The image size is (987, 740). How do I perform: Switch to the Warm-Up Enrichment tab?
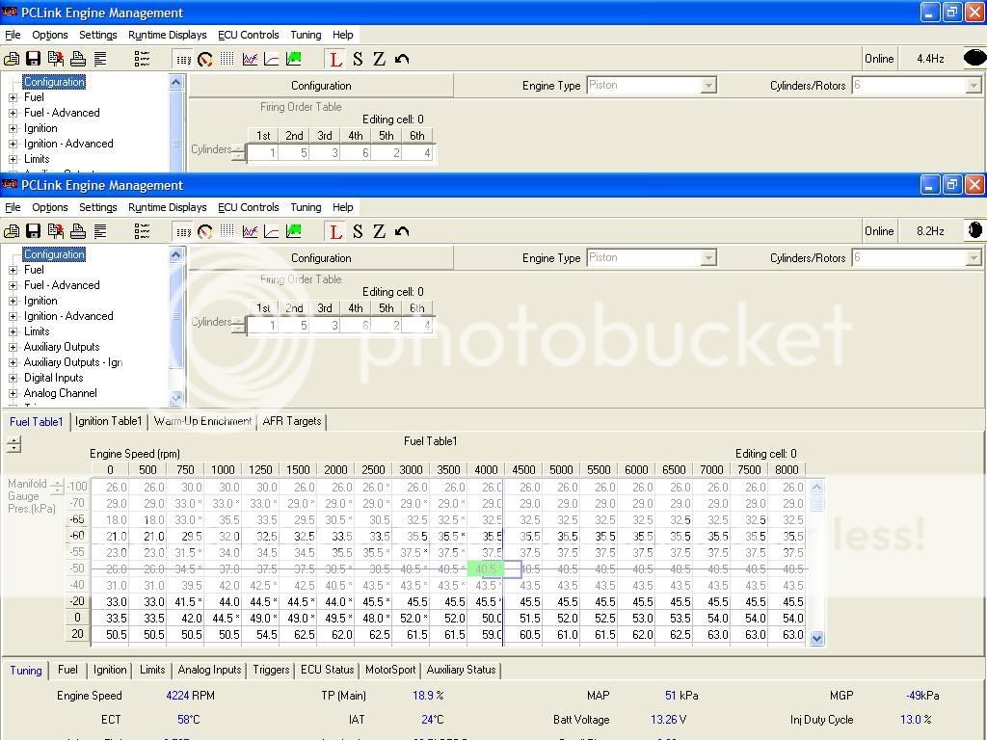tap(202, 421)
